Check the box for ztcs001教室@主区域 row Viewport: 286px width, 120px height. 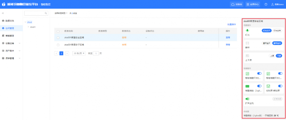58,38
